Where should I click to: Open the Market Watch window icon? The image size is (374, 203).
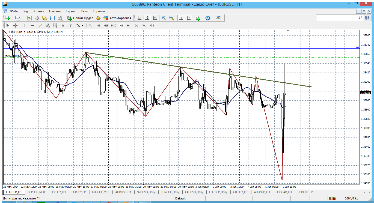click(x=29, y=18)
